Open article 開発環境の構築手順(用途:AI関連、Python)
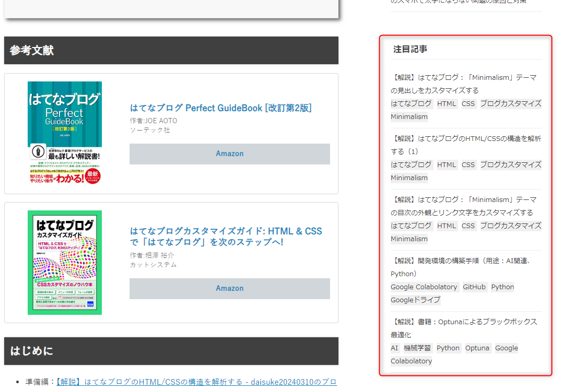The height and width of the screenshot is (390, 562). 461,267
